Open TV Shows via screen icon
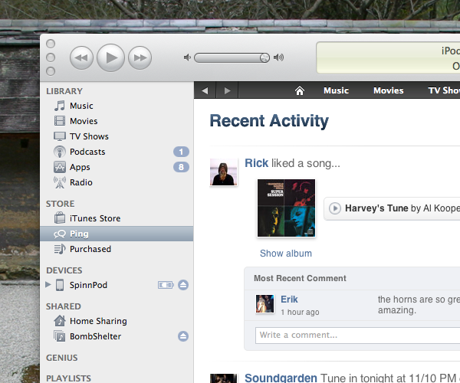The height and width of the screenshot is (383, 460). pos(60,136)
